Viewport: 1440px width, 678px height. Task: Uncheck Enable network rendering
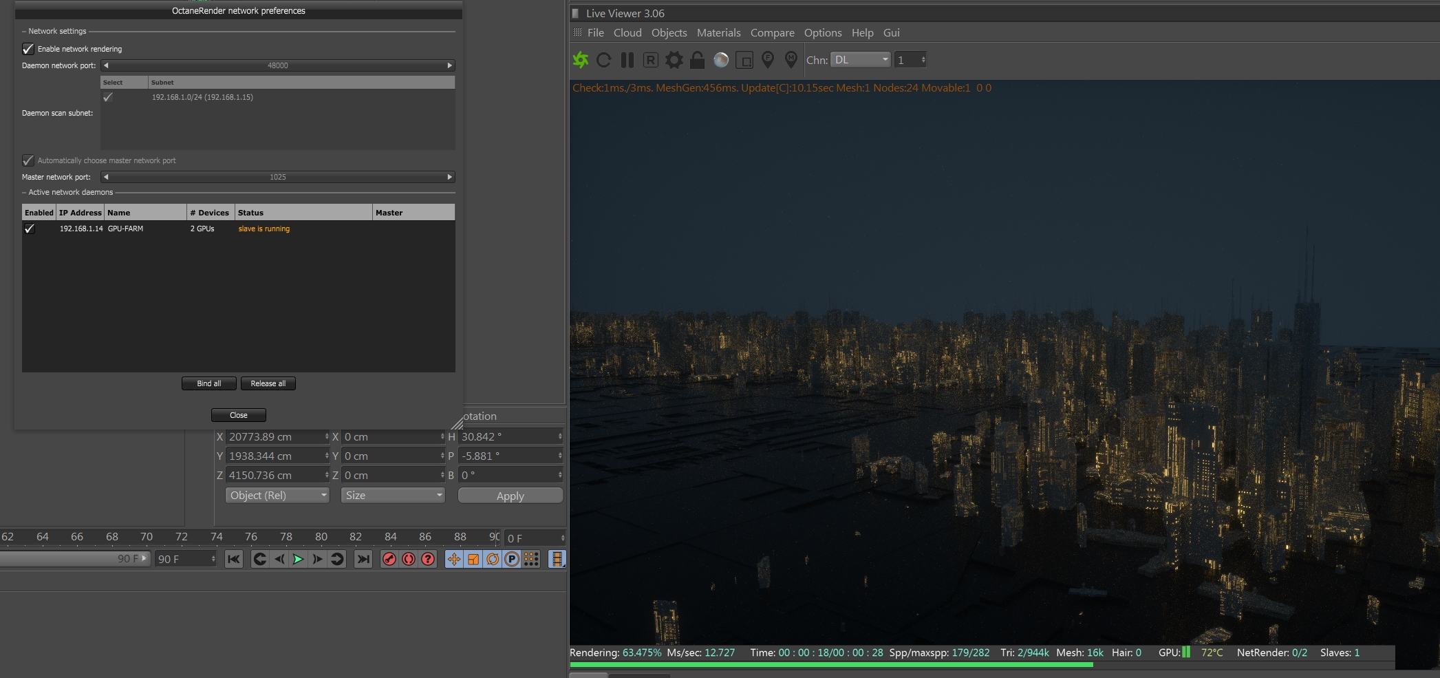click(28, 49)
